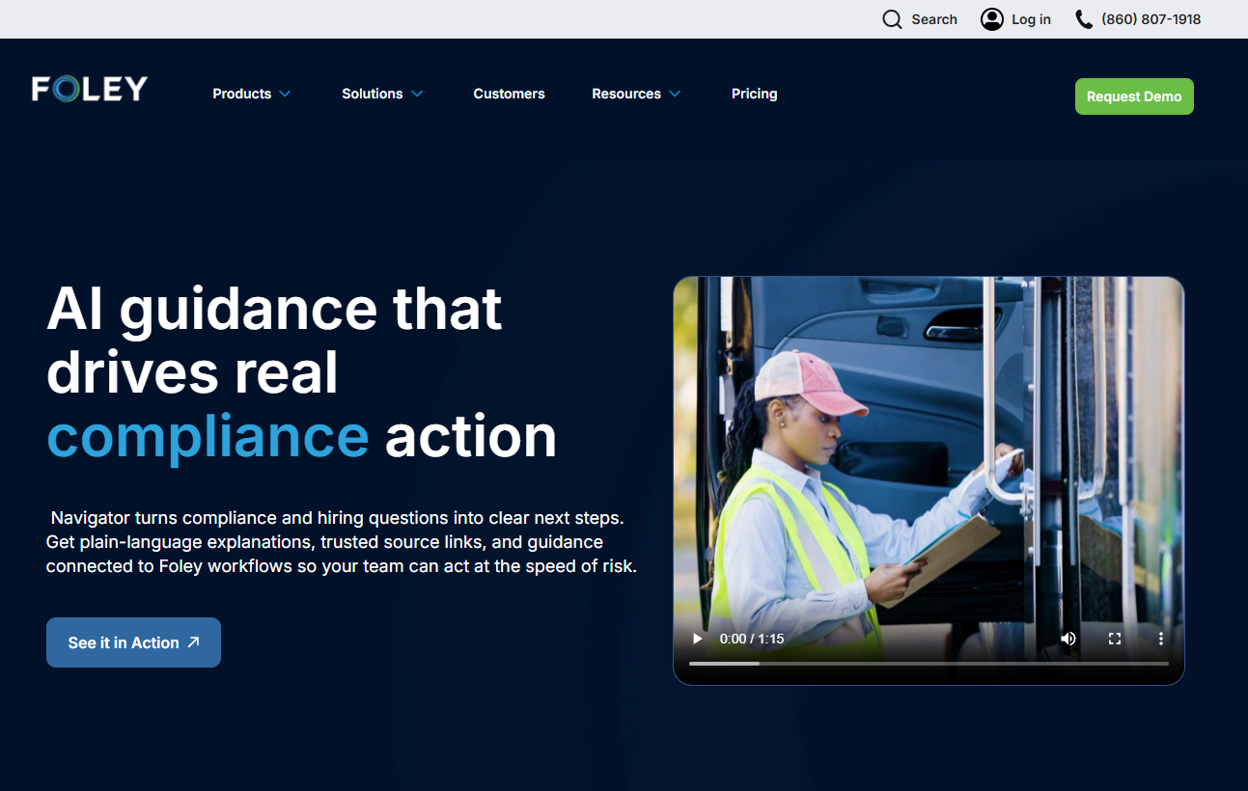Image resolution: width=1248 pixels, height=791 pixels.
Task: Expand the Resources dropdown menu
Action: coord(636,94)
